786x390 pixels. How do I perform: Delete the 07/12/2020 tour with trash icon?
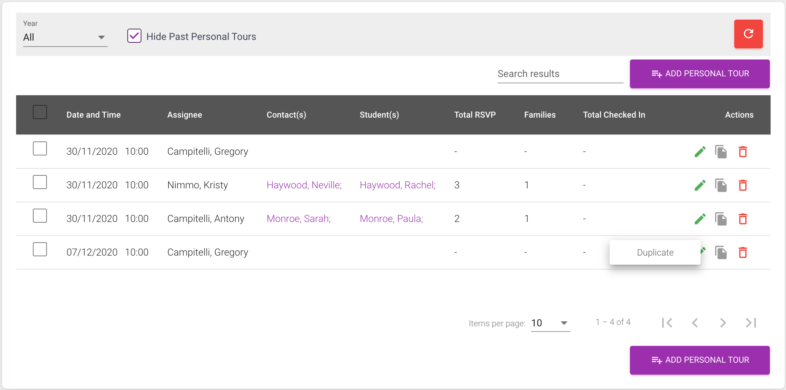pyautogui.click(x=743, y=252)
